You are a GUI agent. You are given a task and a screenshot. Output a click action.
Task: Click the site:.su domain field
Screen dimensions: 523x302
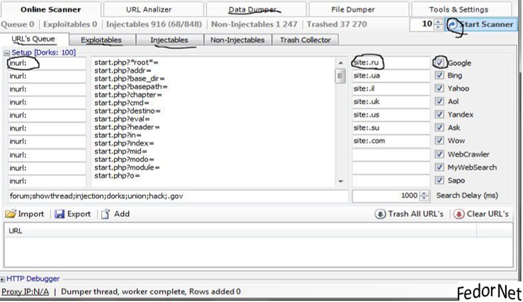coord(391,128)
